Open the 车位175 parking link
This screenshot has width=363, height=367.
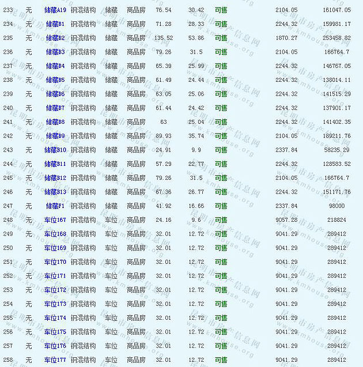[55, 332]
